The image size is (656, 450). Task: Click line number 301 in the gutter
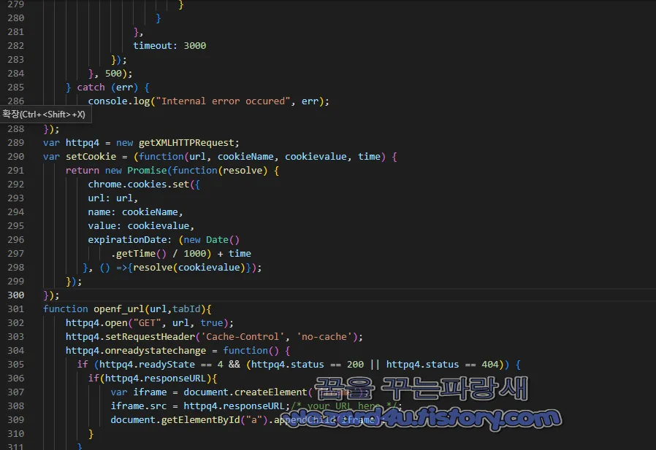[16, 309]
